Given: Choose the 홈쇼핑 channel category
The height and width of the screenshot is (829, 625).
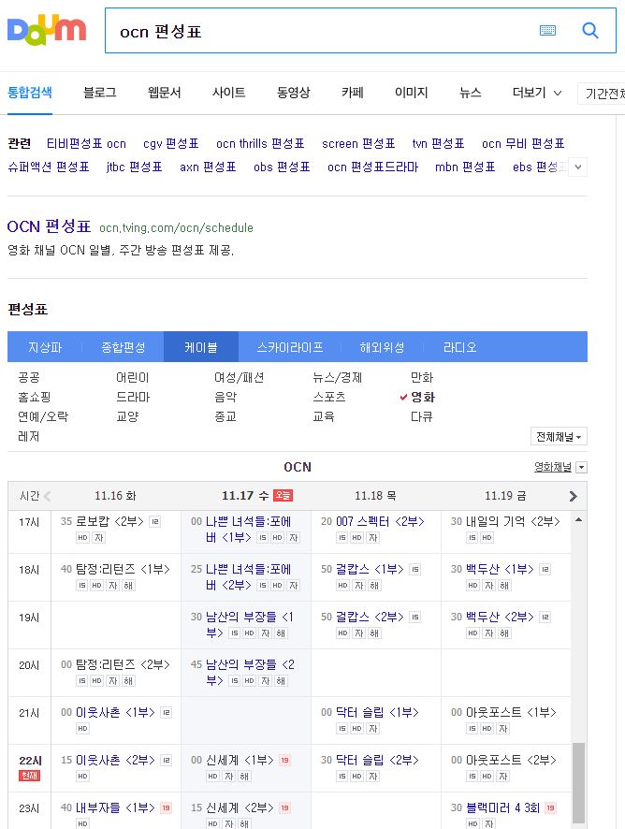Looking at the screenshot, I should coord(35,397).
